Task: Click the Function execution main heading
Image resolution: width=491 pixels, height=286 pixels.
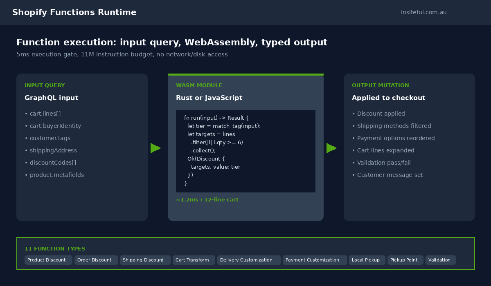Action: (172, 42)
